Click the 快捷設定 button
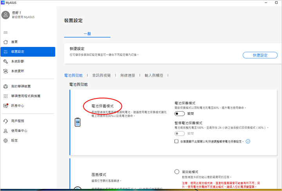Image resolution: width=282 pixels, height=191 pixels. click(x=260, y=55)
